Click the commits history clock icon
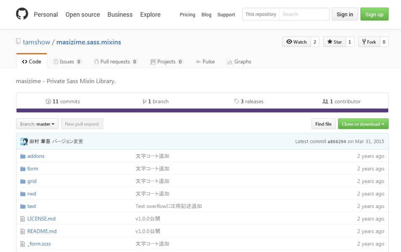The image size is (401, 252). tap(48, 102)
